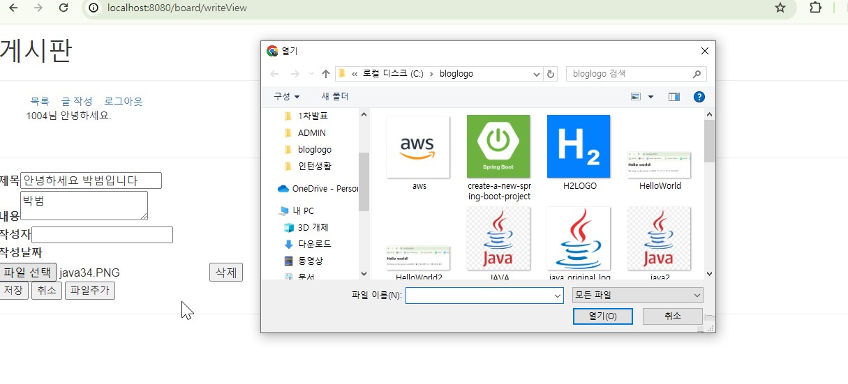Select OneDrive - Personal in navigation pane

point(318,188)
